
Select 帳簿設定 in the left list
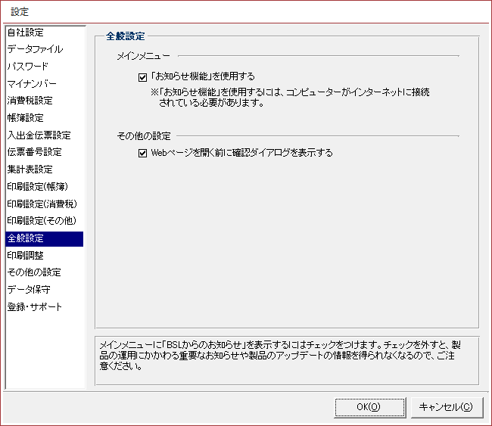click(x=26, y=118)
